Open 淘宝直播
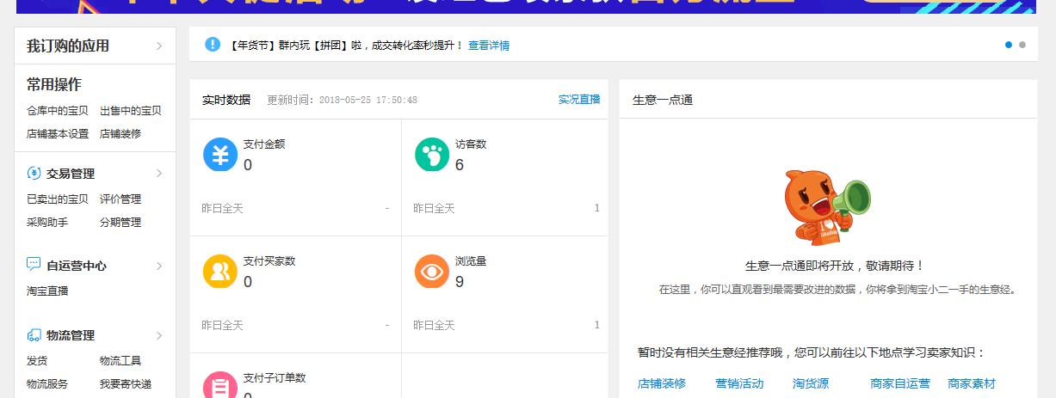This screenshot has width=1056, height=398. [47, 291]
